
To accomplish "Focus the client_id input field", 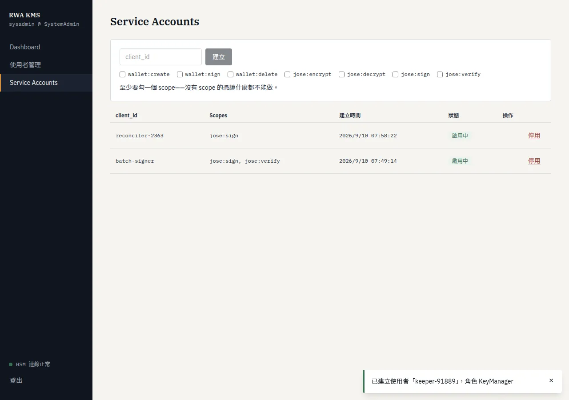I will pos(160,57).
